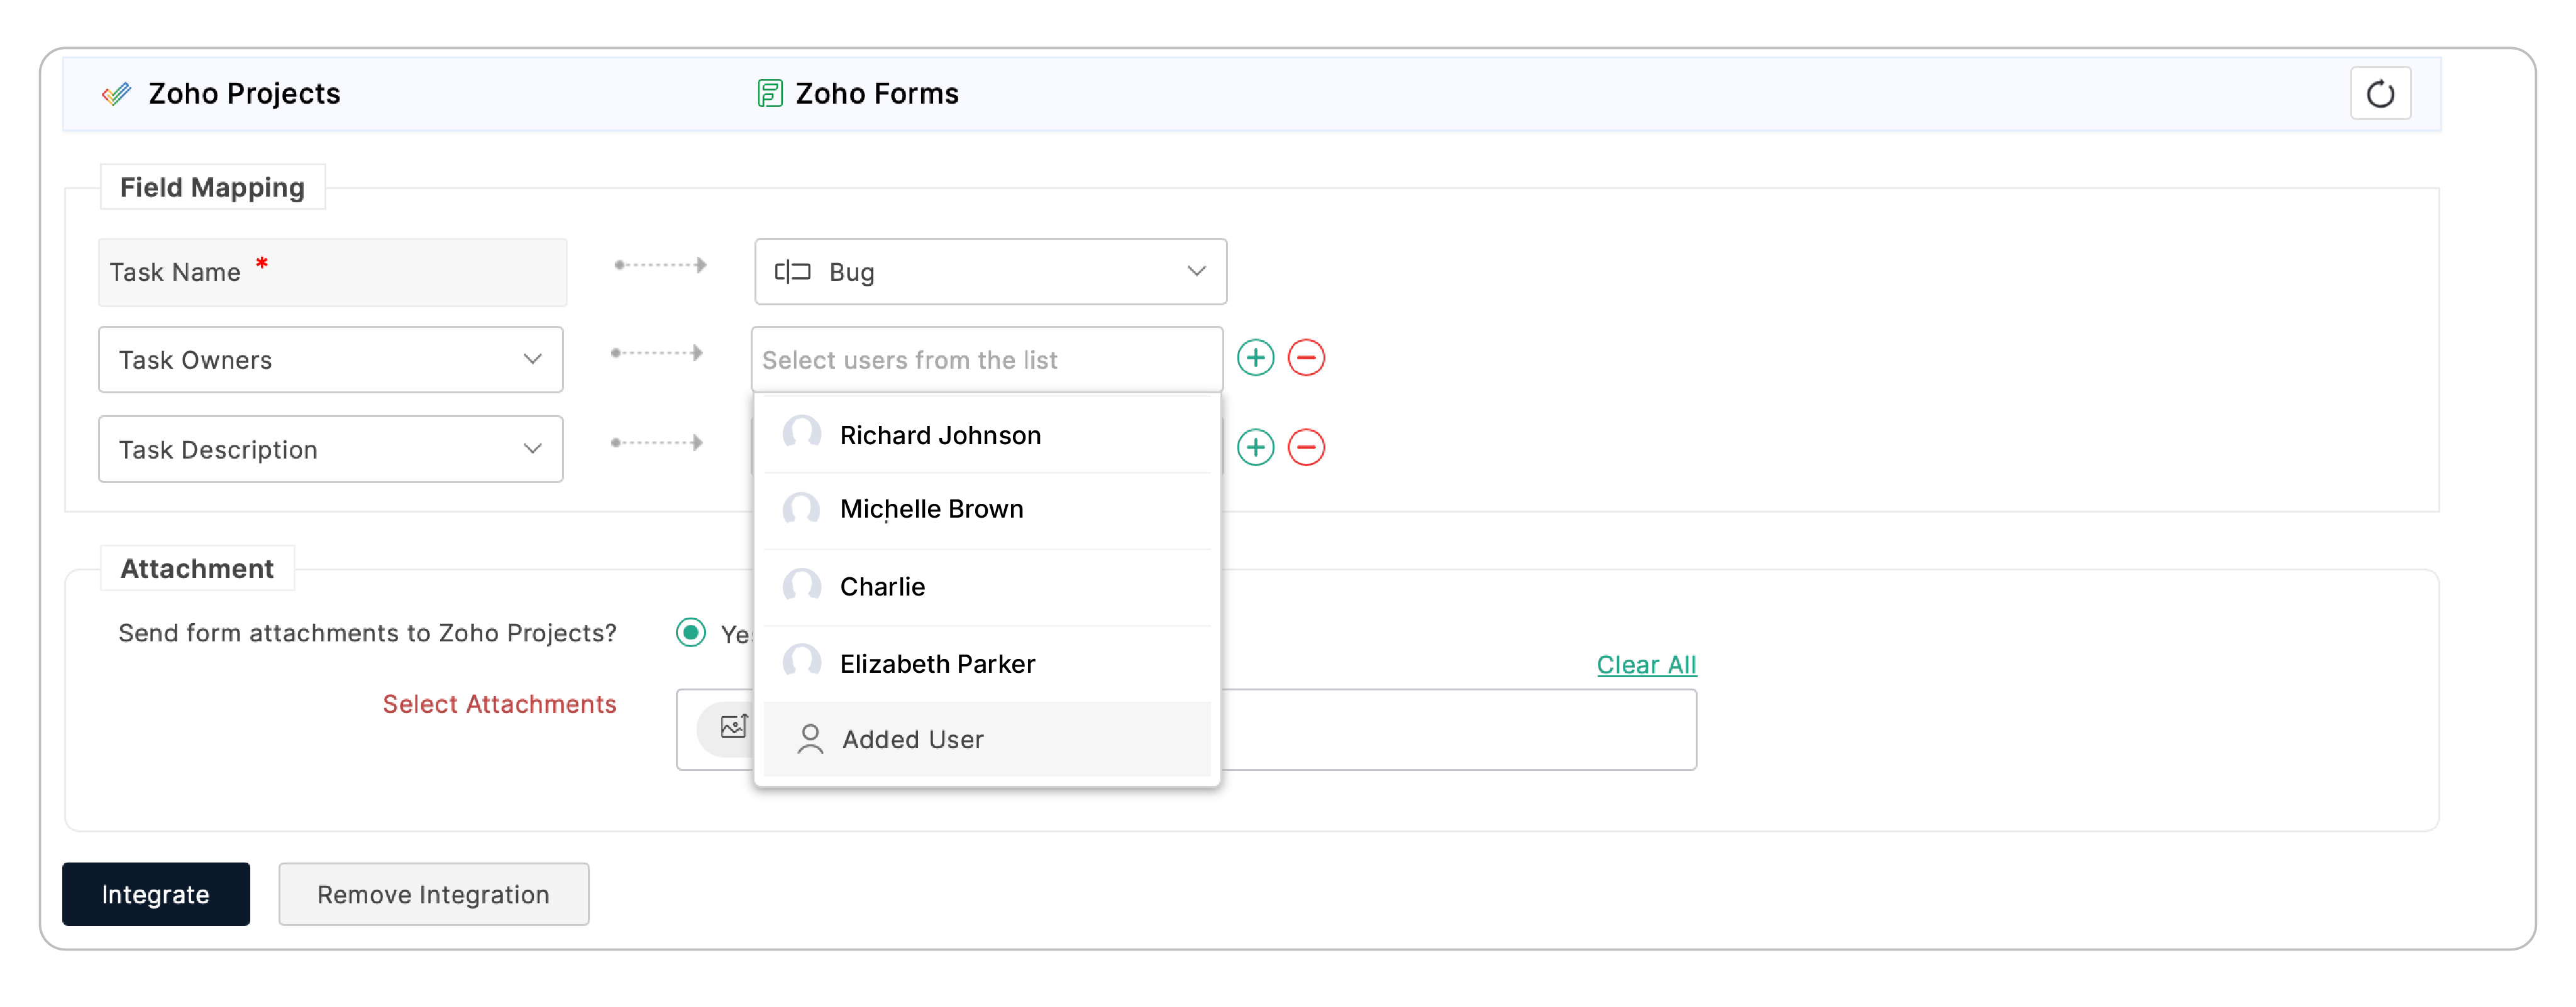Open the Bug field dropdown

[x=990, y=272]
